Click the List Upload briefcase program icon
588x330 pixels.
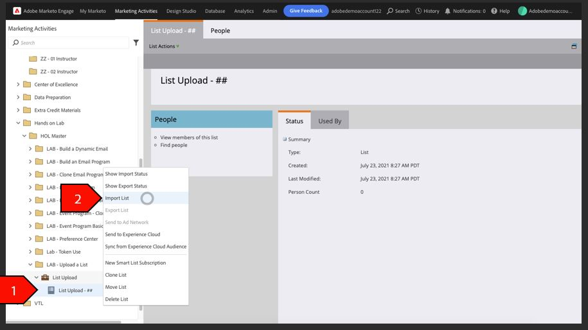45,277
